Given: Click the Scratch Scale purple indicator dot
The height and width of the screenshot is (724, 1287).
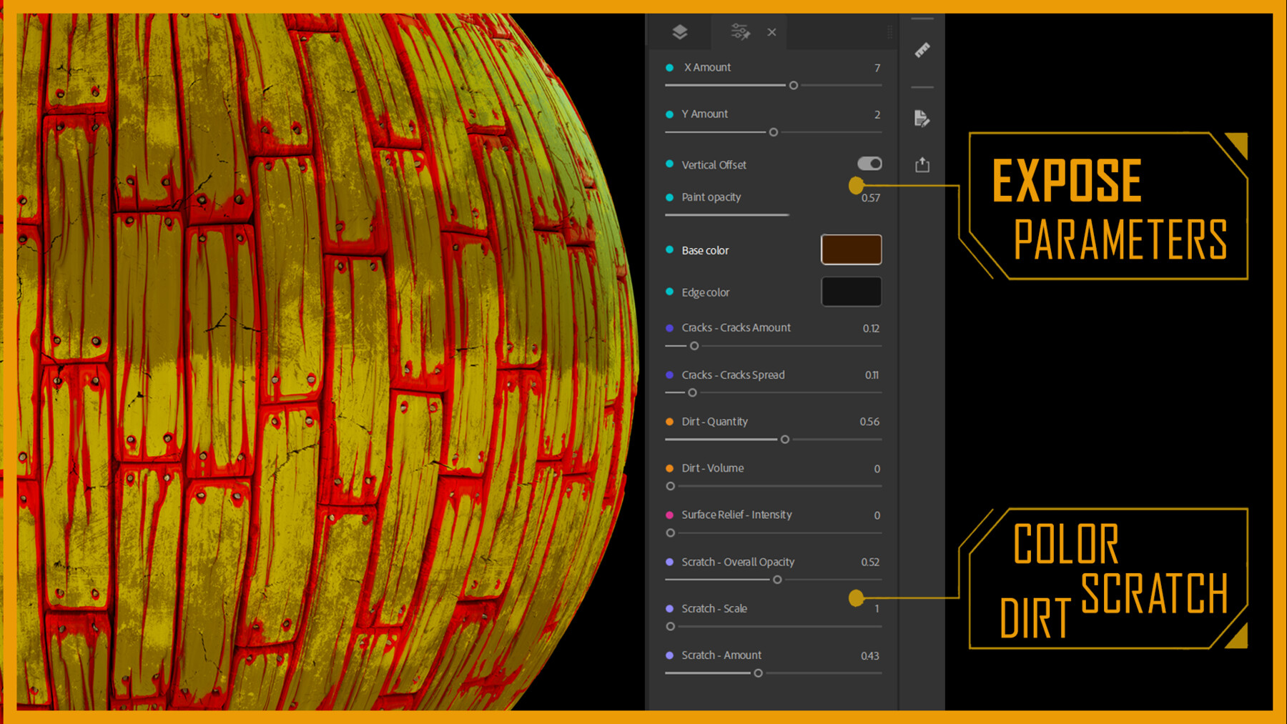Looking at the screenshot, I should [669, 609].
